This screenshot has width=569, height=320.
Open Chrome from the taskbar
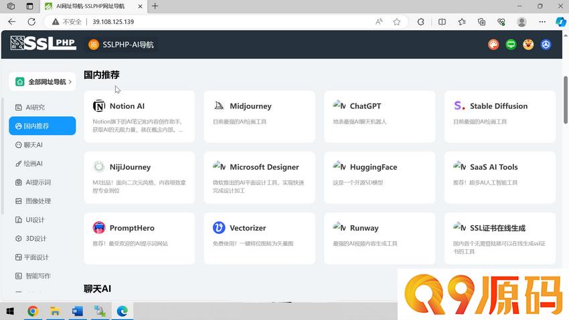tap(33, 311)
